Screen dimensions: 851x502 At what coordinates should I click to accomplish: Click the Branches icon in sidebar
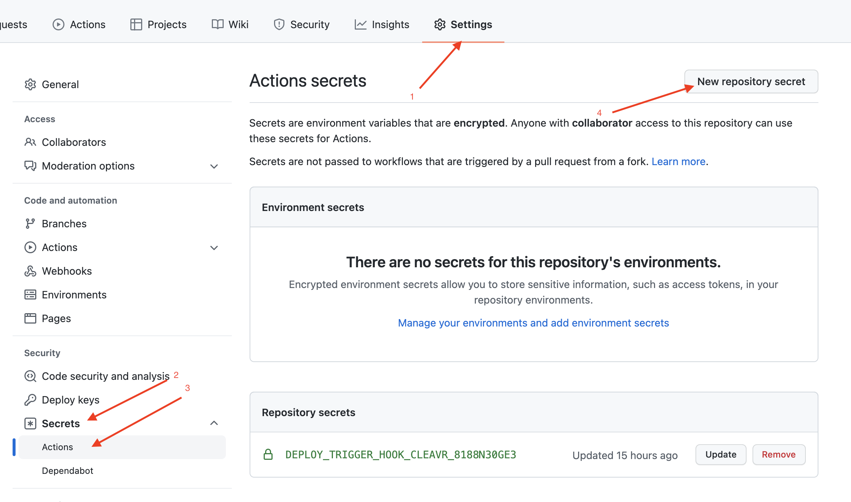tap(30, 224)
